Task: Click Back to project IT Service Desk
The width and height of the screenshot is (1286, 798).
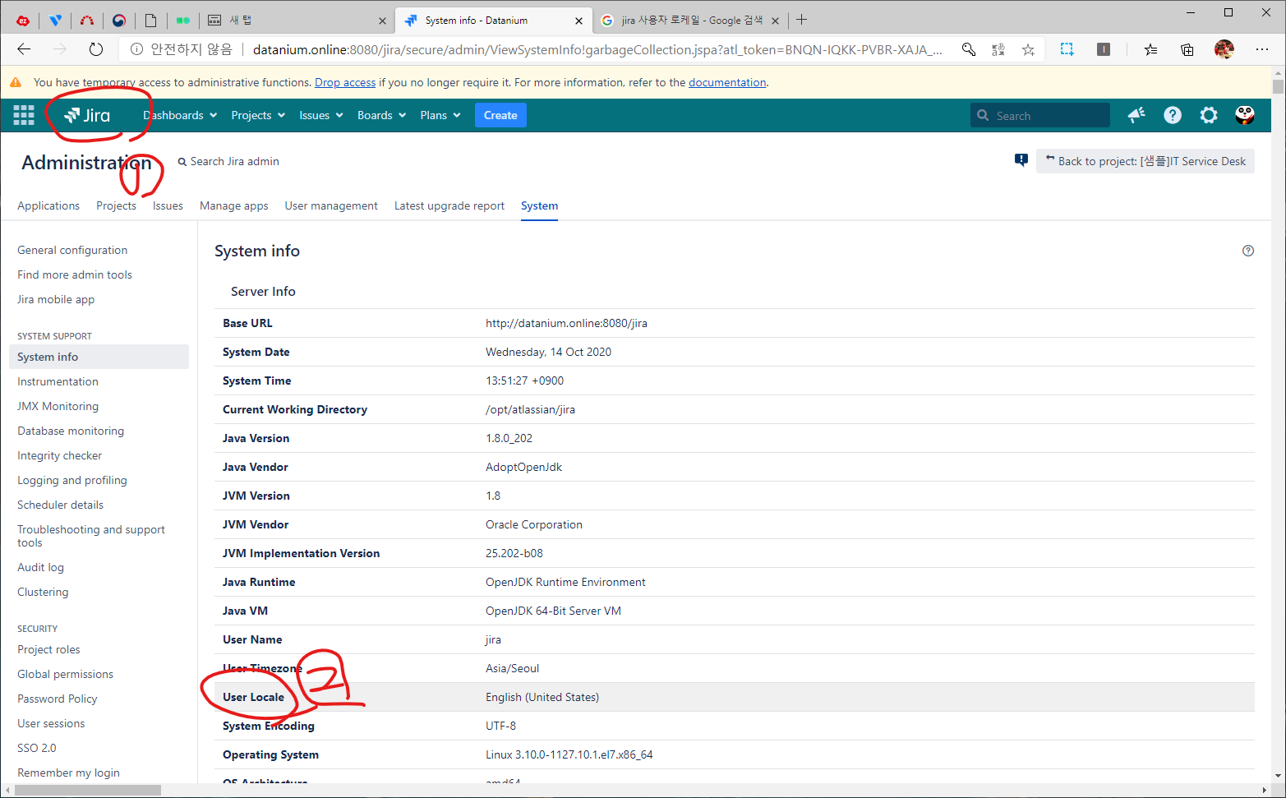Action: pos(1145,161)
